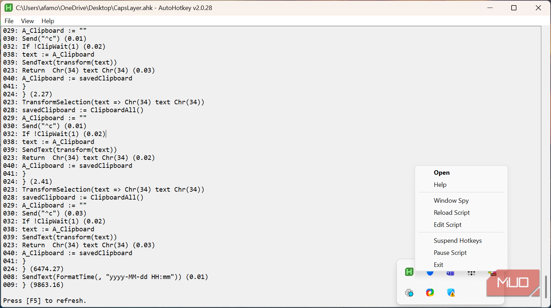The image size is (551, 308).
Task: Click the log line '024: } (2.27)'
Action: pyautogui.click(x=28, y=94)
